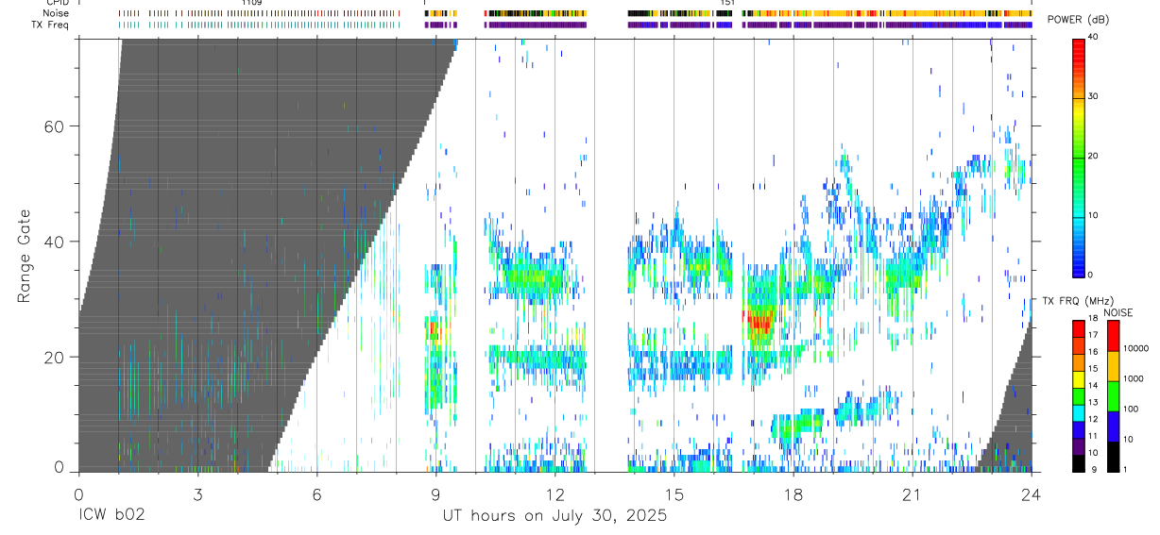Click the UT hours on July 30, 2025 title

(x=554, y=516)
